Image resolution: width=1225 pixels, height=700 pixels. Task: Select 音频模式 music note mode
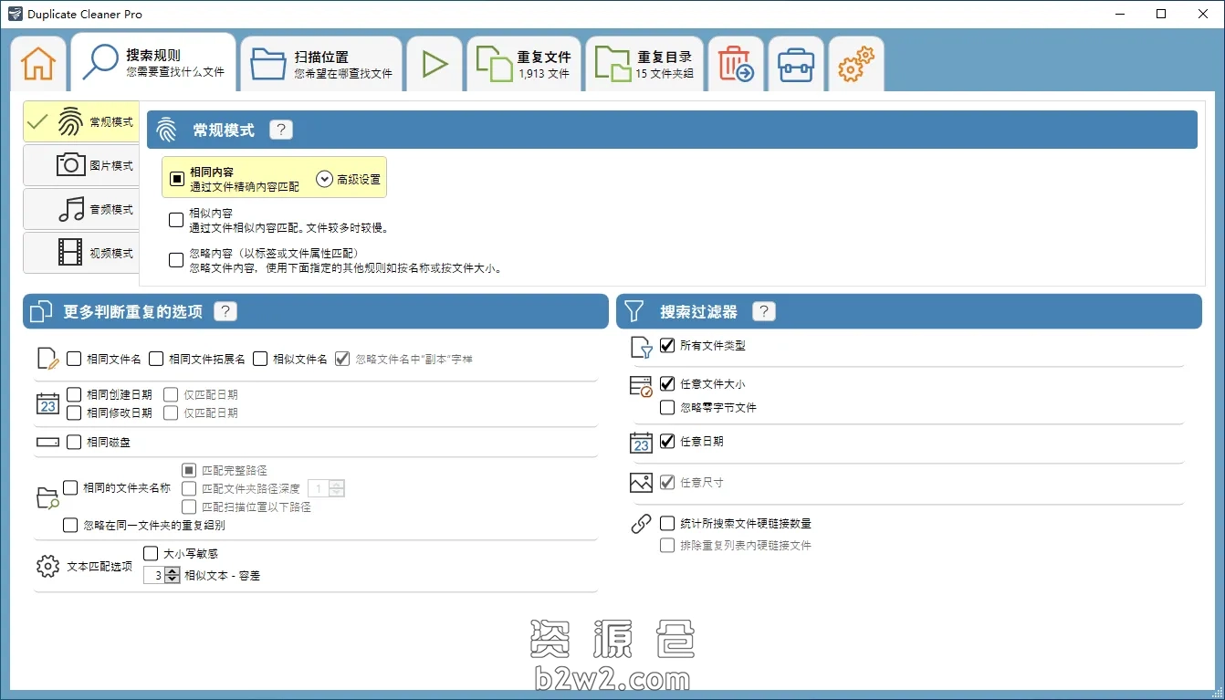(x=81, y=209)
